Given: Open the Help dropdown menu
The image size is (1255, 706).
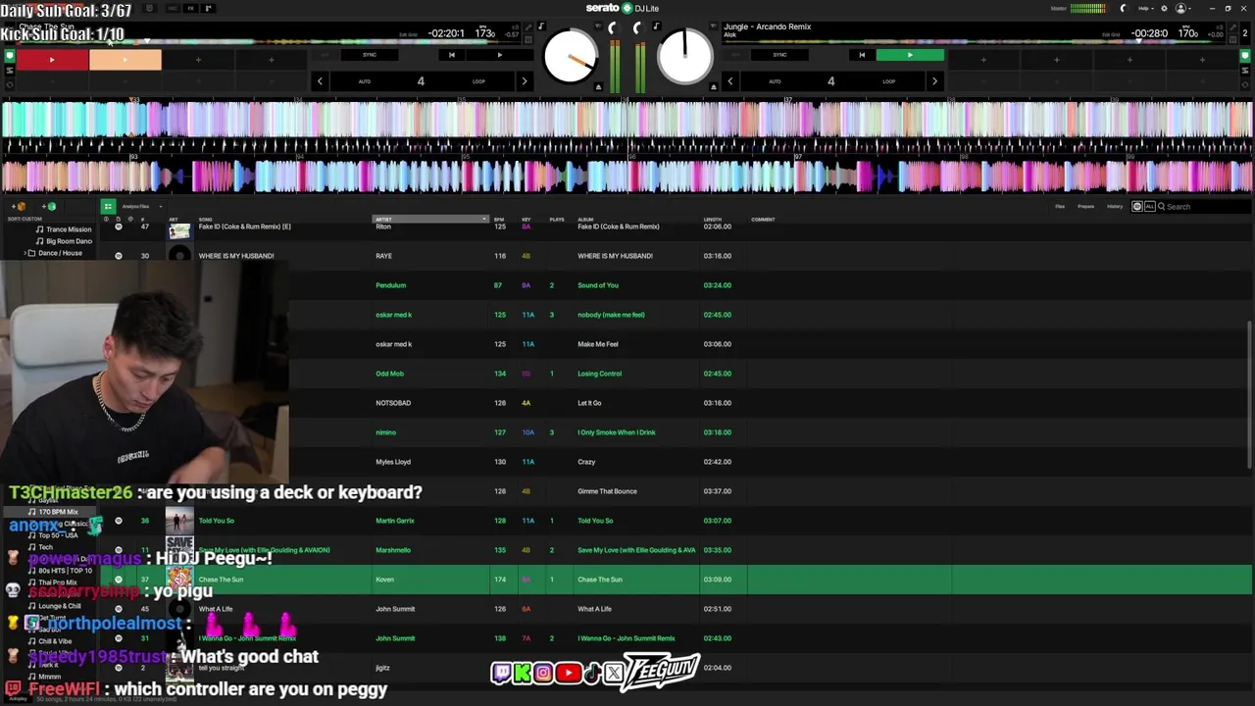Looking at the screenshot, I should [x=1146, y=8].
